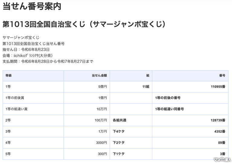Image resolution: width=232 pixels, height=163 pixels.
Task: Select the 1等の組違い賞 row label
Action: [16, 109]
